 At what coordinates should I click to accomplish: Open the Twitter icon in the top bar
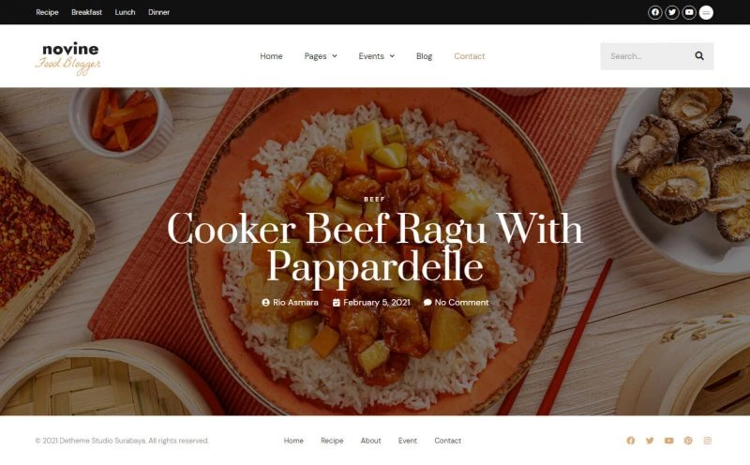coord(672,12)
